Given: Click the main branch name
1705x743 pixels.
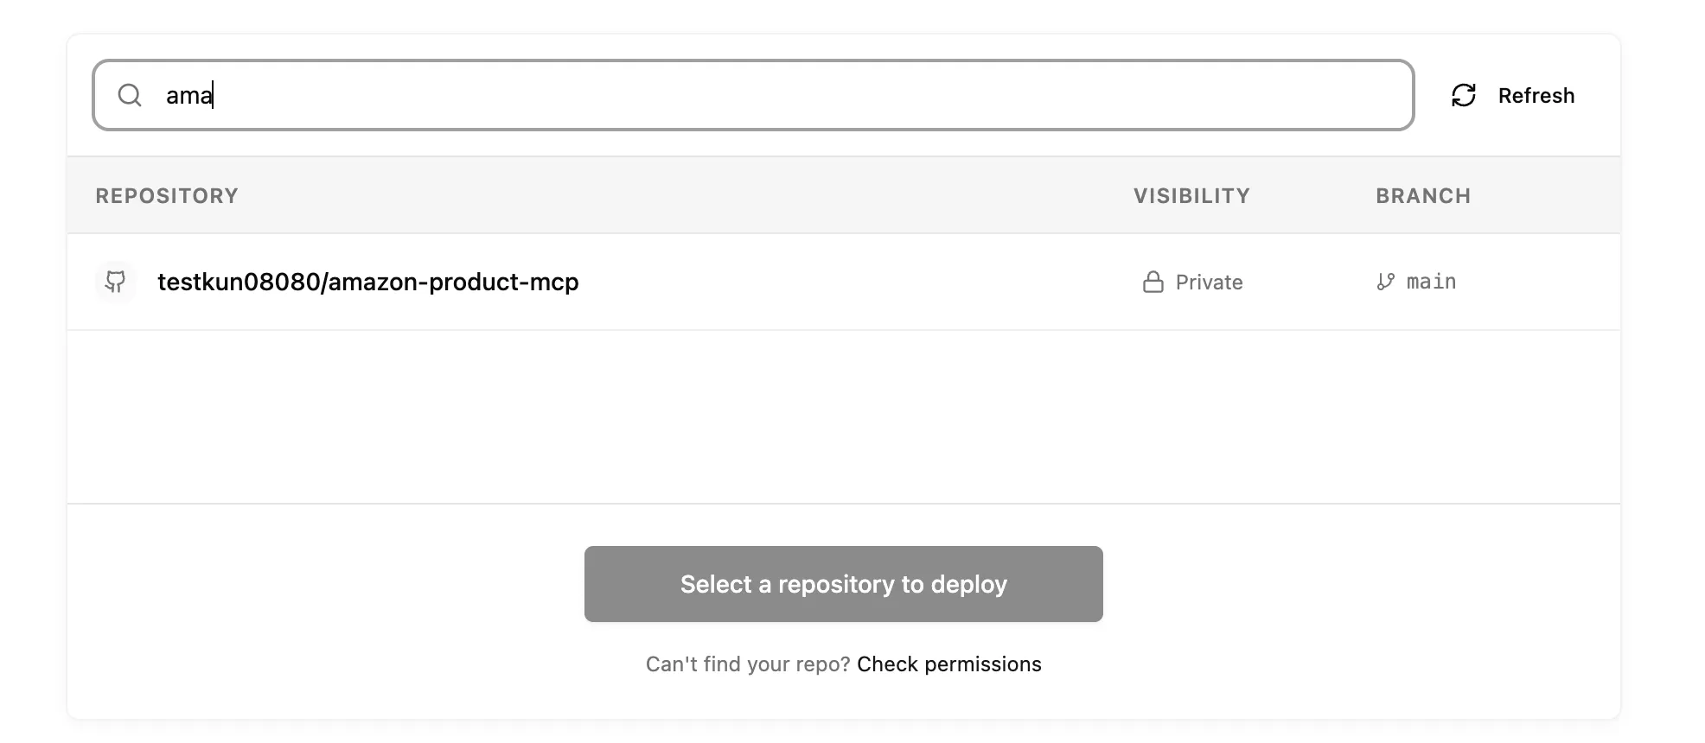Looking at the screenshot, I should [x=1431, y=282].
